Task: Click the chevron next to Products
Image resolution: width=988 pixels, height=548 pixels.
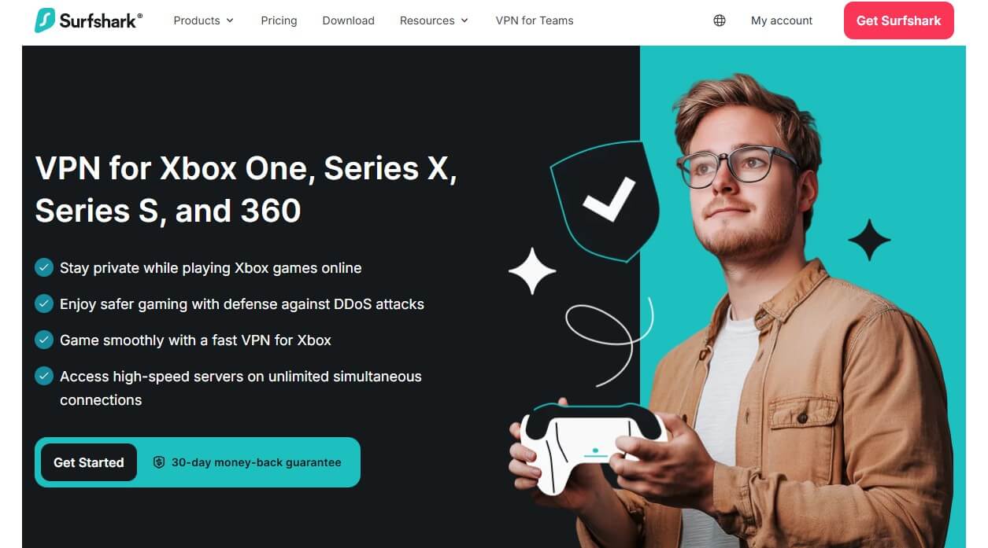Action: point(230,21)
